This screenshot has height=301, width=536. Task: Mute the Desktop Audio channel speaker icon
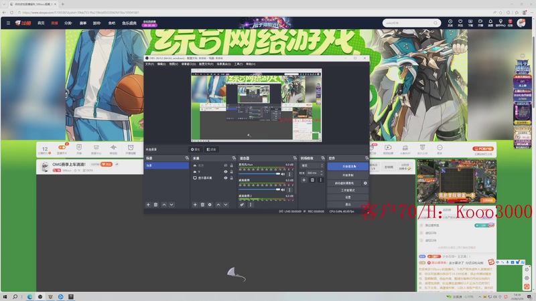tap(283, 190)
